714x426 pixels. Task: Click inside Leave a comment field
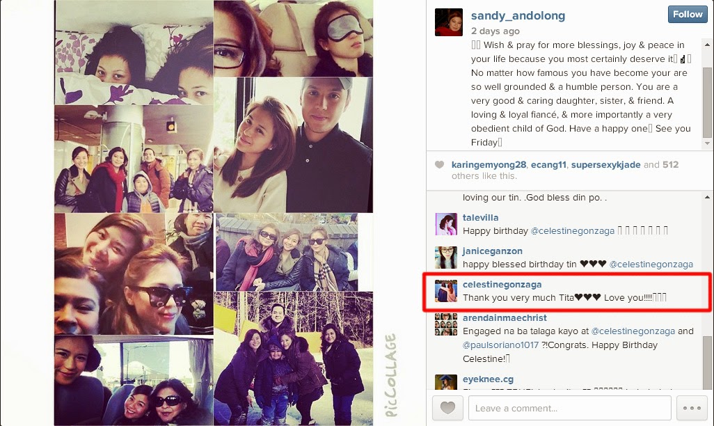570,408
